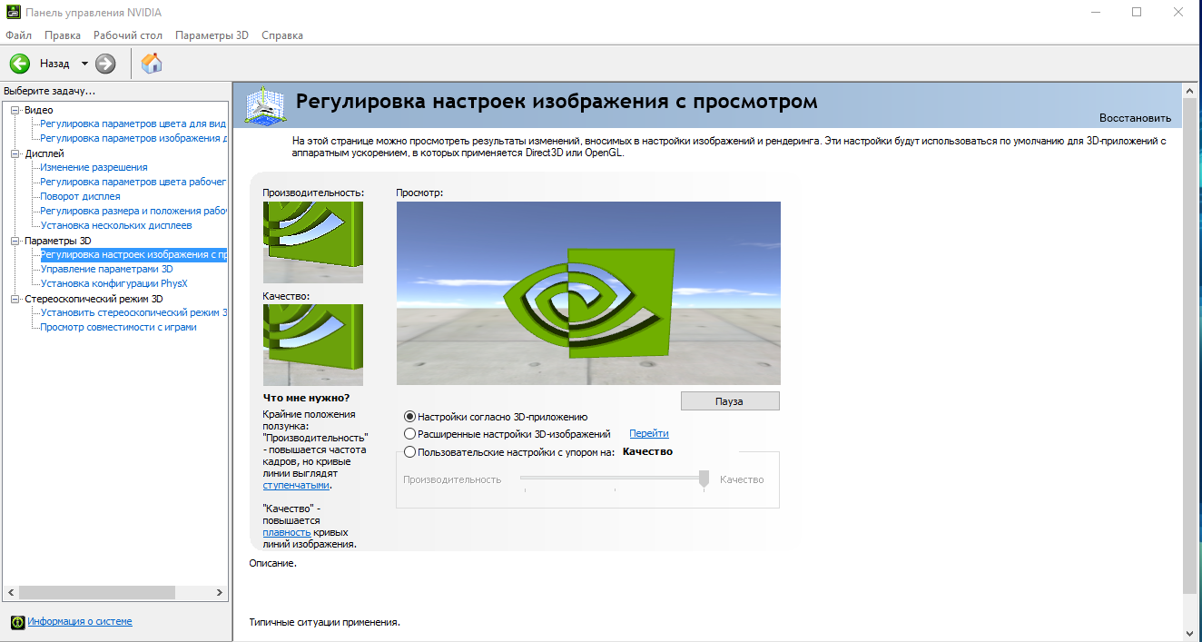Select Регулировка настроек изображения с просмотром
The width and height of the screenshot is (1202, 642).
[x=133, y=255]
